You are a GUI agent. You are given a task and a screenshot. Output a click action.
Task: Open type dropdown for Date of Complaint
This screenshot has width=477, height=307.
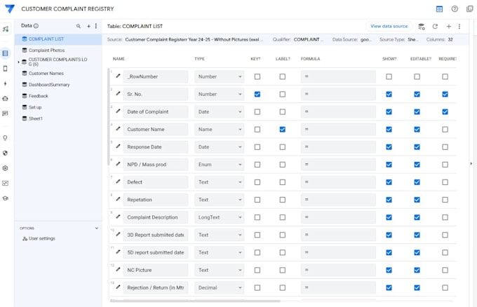point(220,112)
